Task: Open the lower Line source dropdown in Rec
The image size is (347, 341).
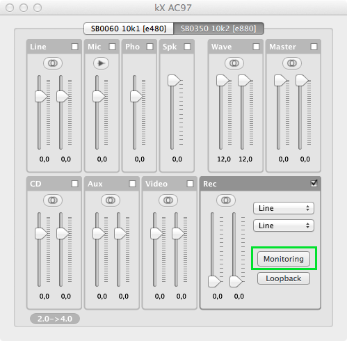Action: point(284,225)
